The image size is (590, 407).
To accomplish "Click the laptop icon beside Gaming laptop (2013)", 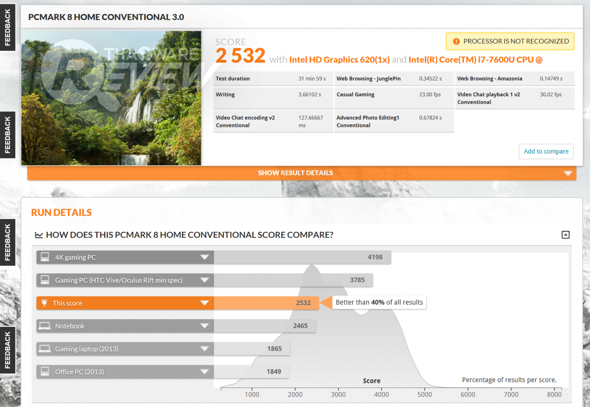I will coord(45,349).
